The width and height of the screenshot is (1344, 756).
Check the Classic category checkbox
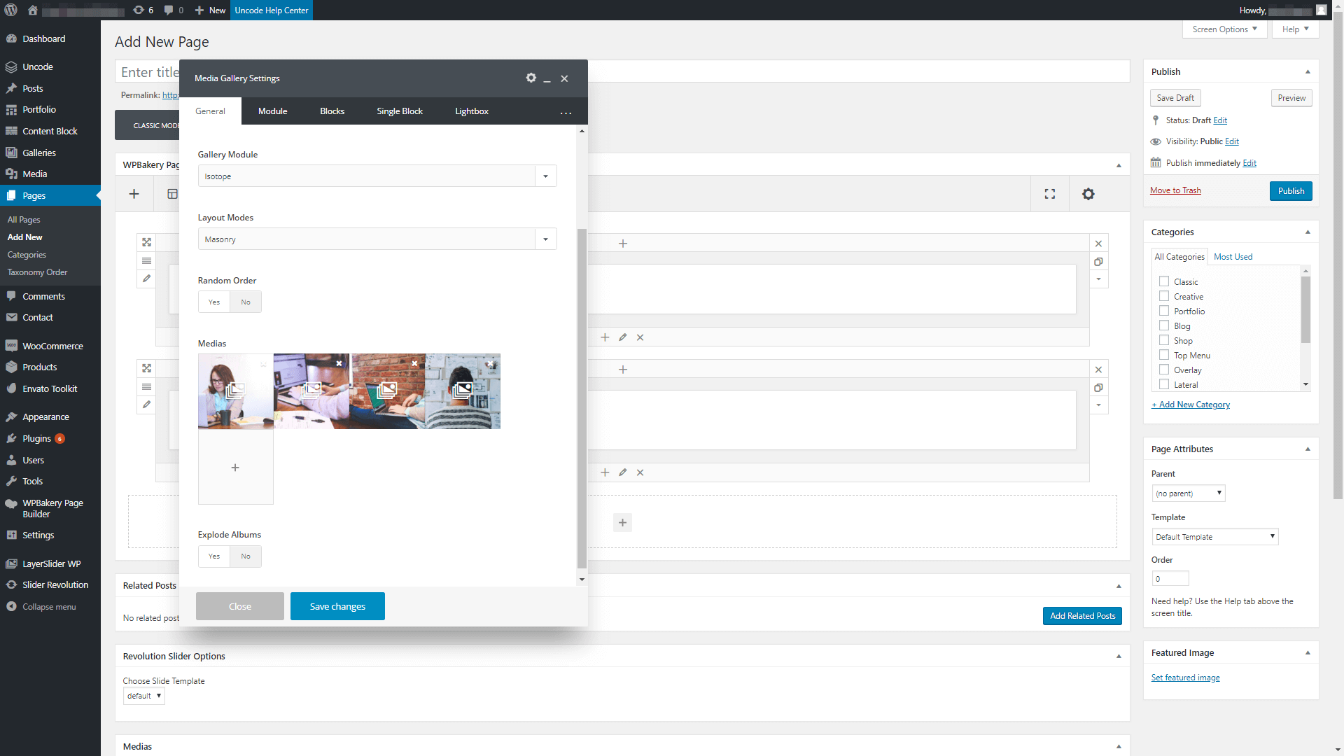click(1164, 281)
